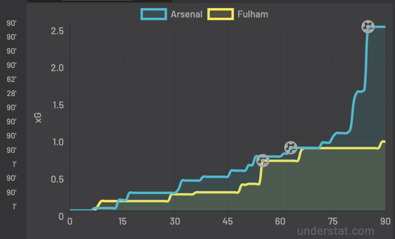Image resolution: width=395 pixels, height=239 pixels.
Task: Select the 60 tick label on the horizontal axis
Action: tap(280, 221)
